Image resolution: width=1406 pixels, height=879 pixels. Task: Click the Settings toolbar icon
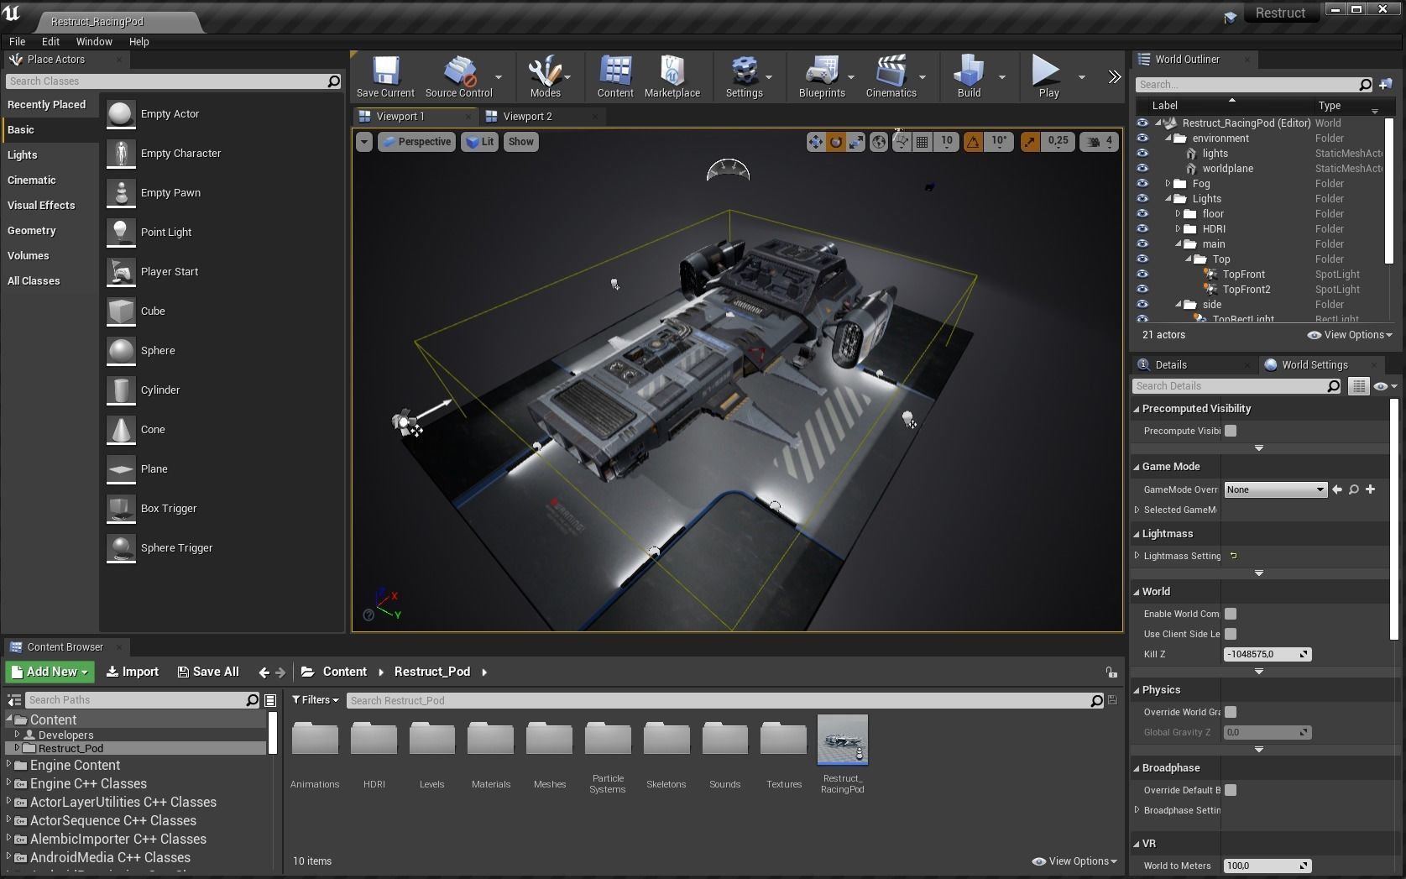(x=745, y=76)
